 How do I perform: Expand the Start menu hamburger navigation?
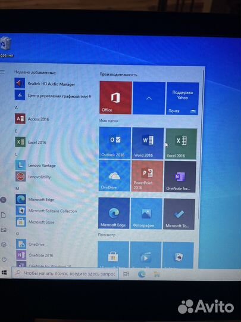2,72
